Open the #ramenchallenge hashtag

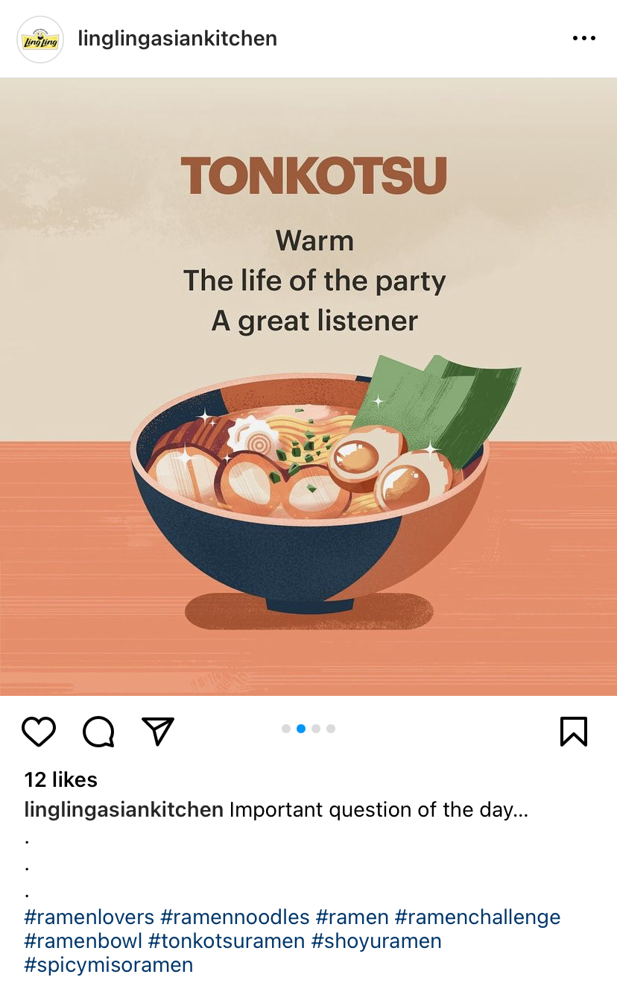pos(478,917)
